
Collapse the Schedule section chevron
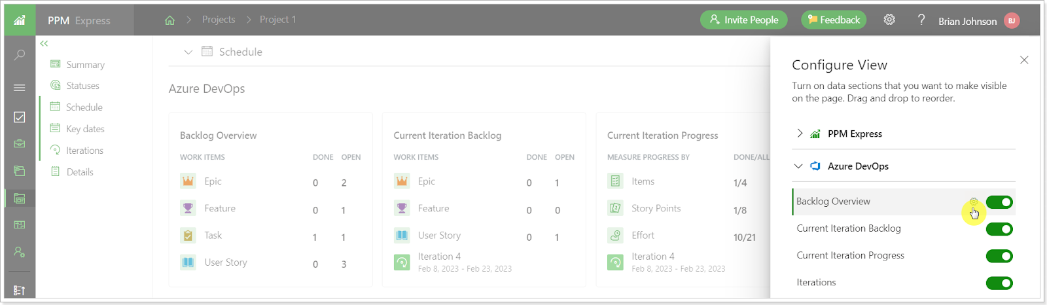click(188, 52)
